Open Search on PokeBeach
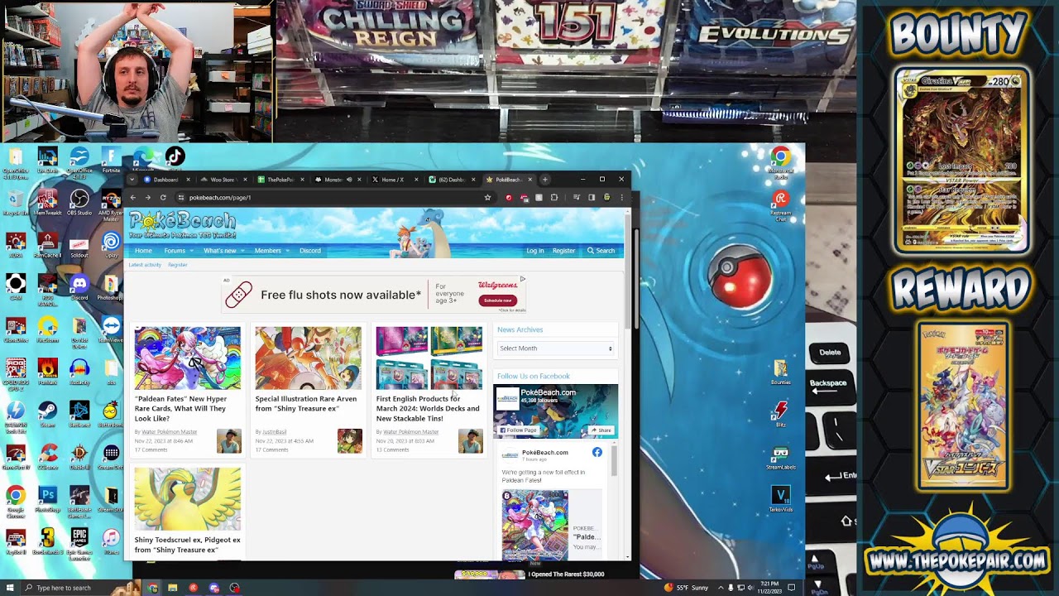This screenshot has height=596, width=1059. pyautogui.click(x=601, y=251)
